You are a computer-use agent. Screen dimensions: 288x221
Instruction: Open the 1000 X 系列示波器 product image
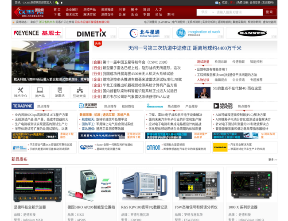pyautogui.click(x=252, y=185)
